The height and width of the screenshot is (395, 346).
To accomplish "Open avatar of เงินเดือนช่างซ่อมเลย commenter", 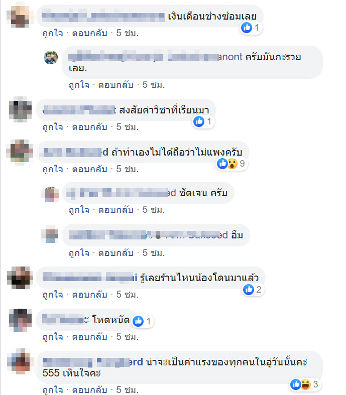I will pyautogui.click(x=20, y=16).
